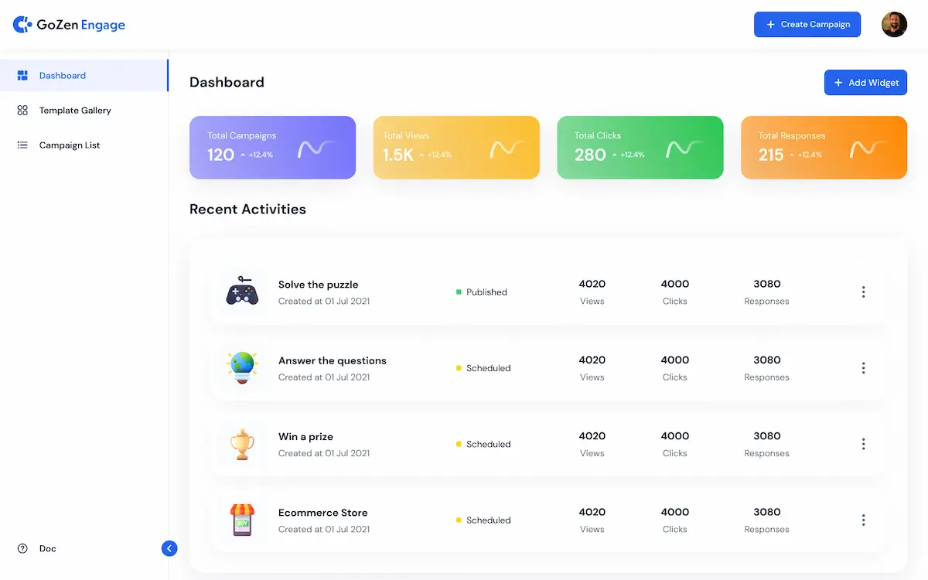The image size is (928, 580).
Task: Open the kebab menu for Solve the puzzle
Action: click(x=863, y=292)
